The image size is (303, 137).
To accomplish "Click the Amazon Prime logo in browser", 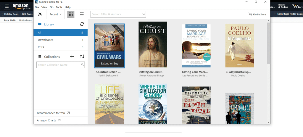I will (x=22, y=7).
